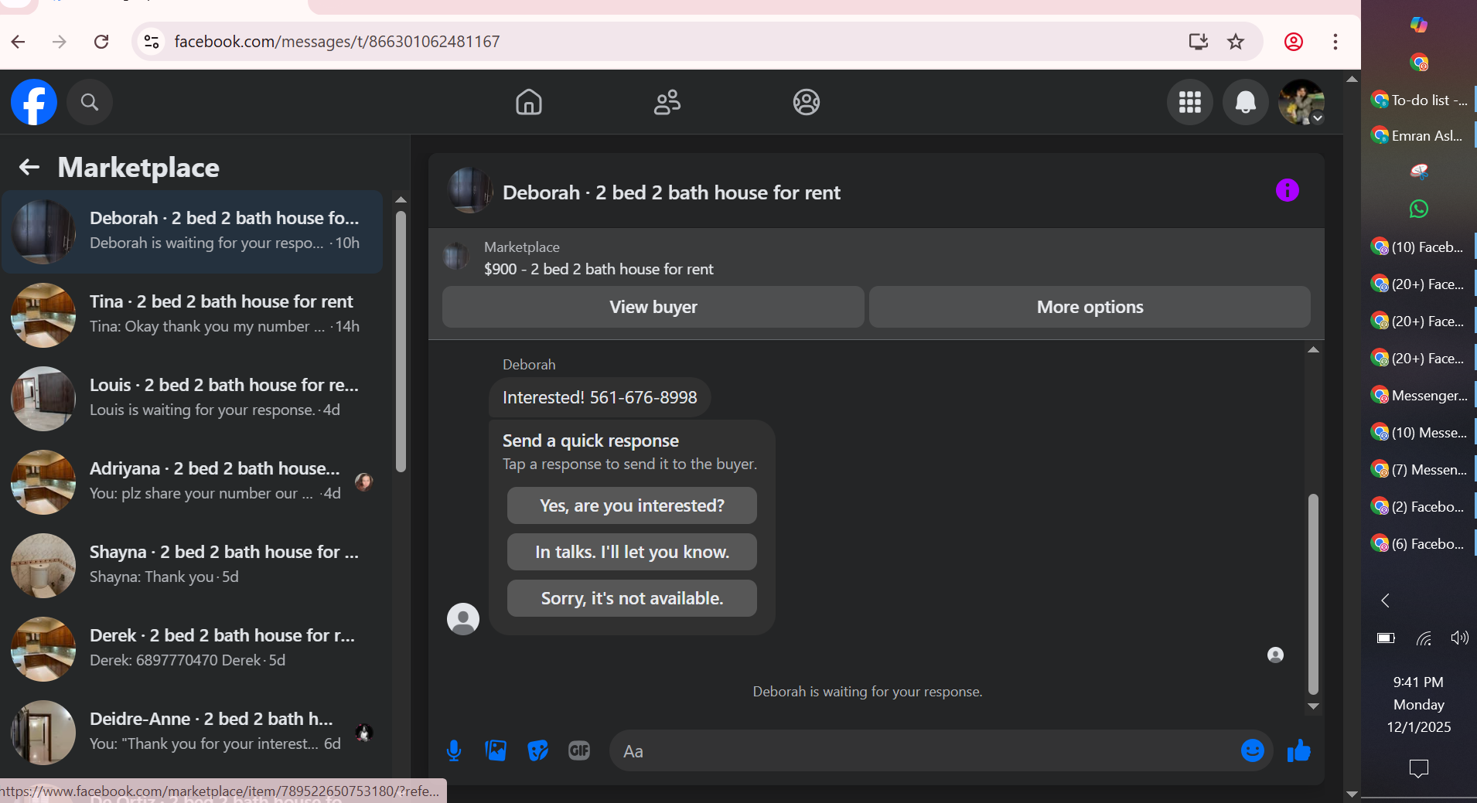Open the $900 2 bed 2 bath listing link
This screenshot has width=1477, height=803.
tap(599, 269)
